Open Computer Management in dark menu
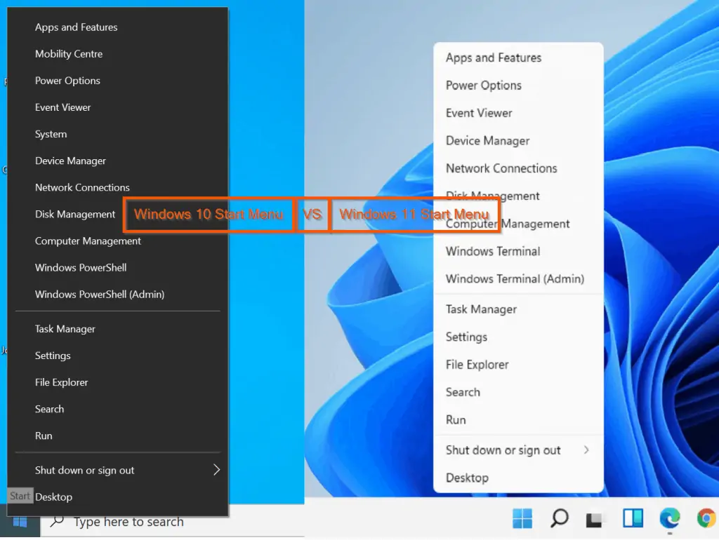The width and height of the screenshot is (719, 540). coord(118,241)
